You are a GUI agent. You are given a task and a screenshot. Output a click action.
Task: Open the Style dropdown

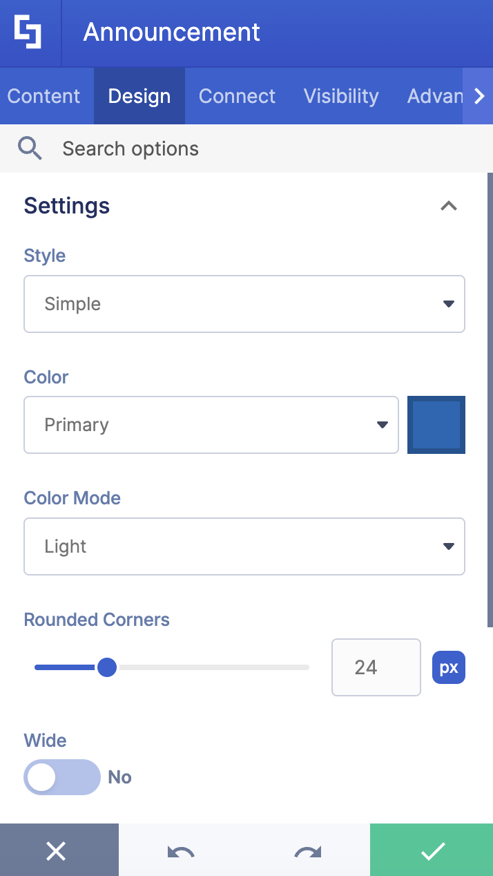pos(244,304)
